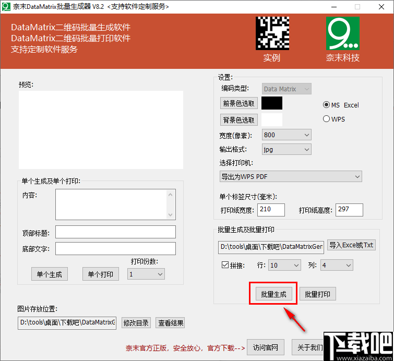Image resolution: width=394 pixels, height=361 pixels.
Task: Click the 内容 scrollbar down arrow
Action: click(170, 215)
